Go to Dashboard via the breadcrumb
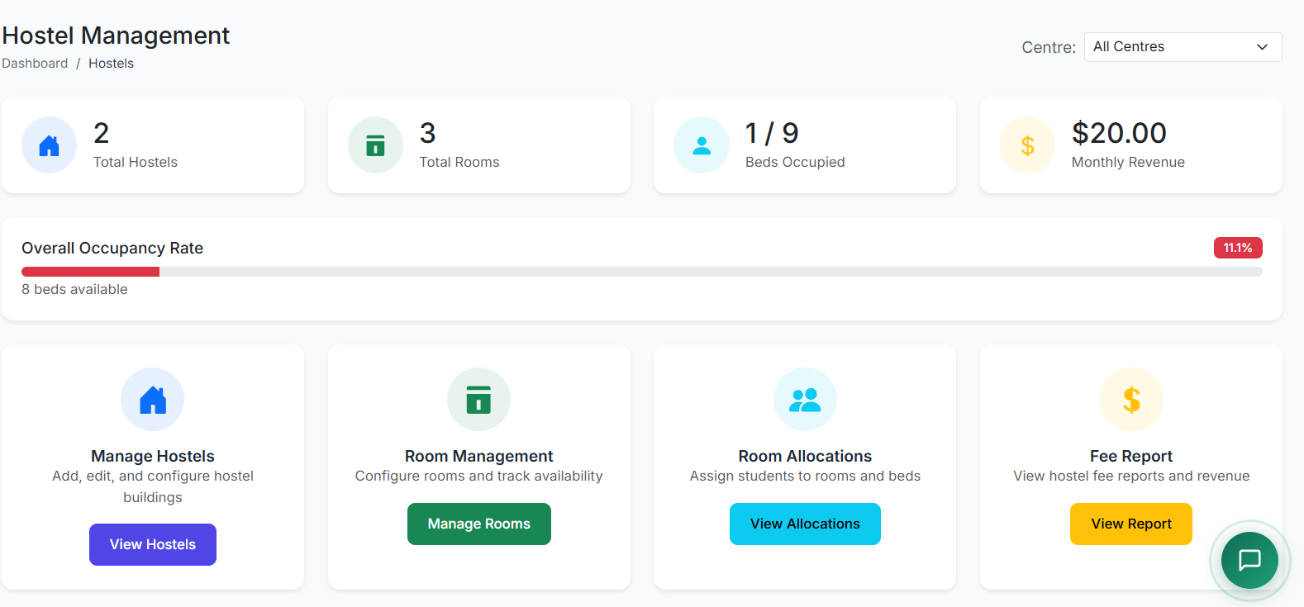The height and width of the screenshot is (607, 1304). tap(35, 64)
